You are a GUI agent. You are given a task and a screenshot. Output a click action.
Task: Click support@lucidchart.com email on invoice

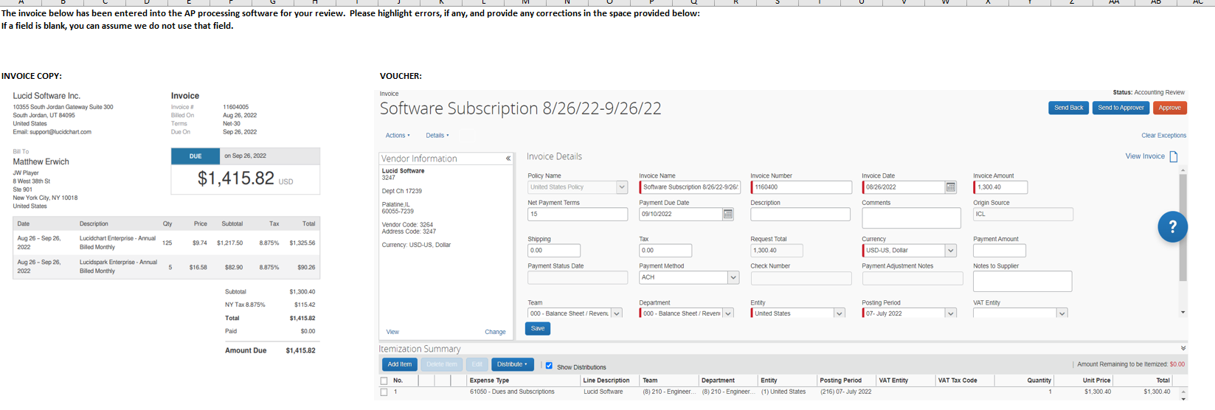60,132
